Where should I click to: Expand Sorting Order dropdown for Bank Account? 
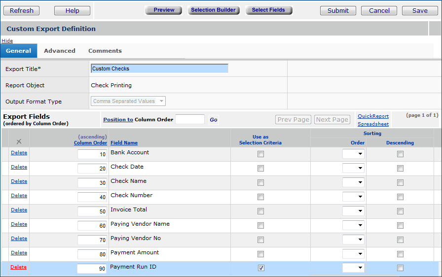coord(353,154)
